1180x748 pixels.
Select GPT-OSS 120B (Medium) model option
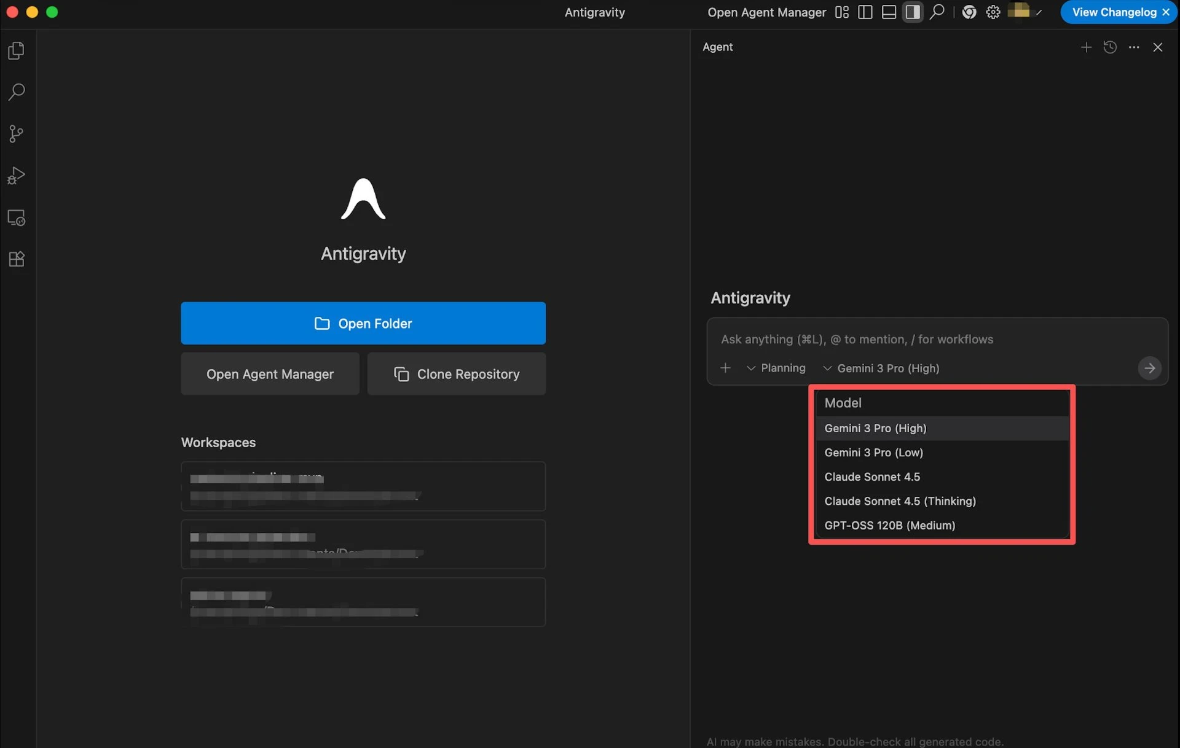(889, 525)
